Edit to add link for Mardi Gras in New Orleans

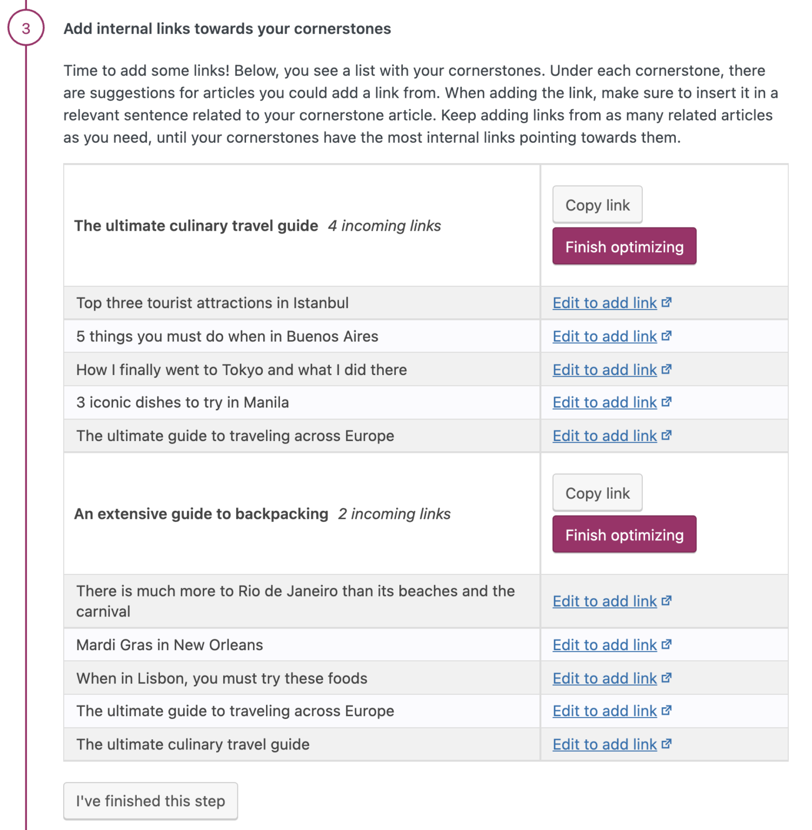click(x=604, y=644)
